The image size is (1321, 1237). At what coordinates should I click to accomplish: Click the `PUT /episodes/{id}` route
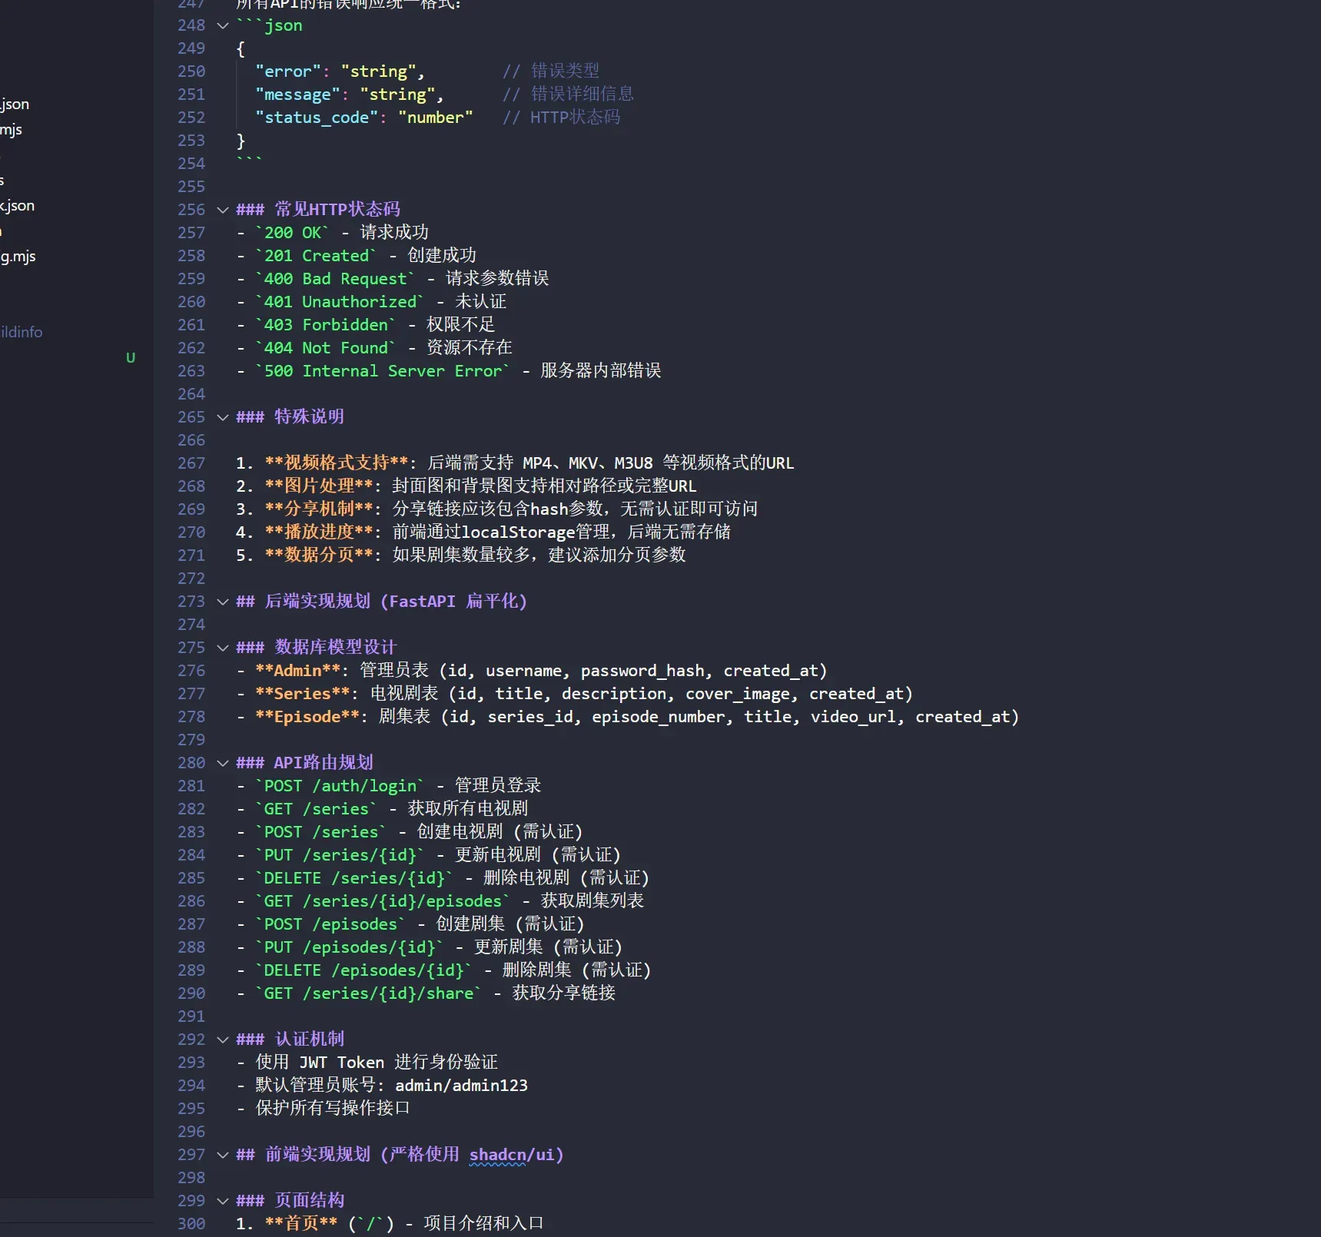point(350,947)
